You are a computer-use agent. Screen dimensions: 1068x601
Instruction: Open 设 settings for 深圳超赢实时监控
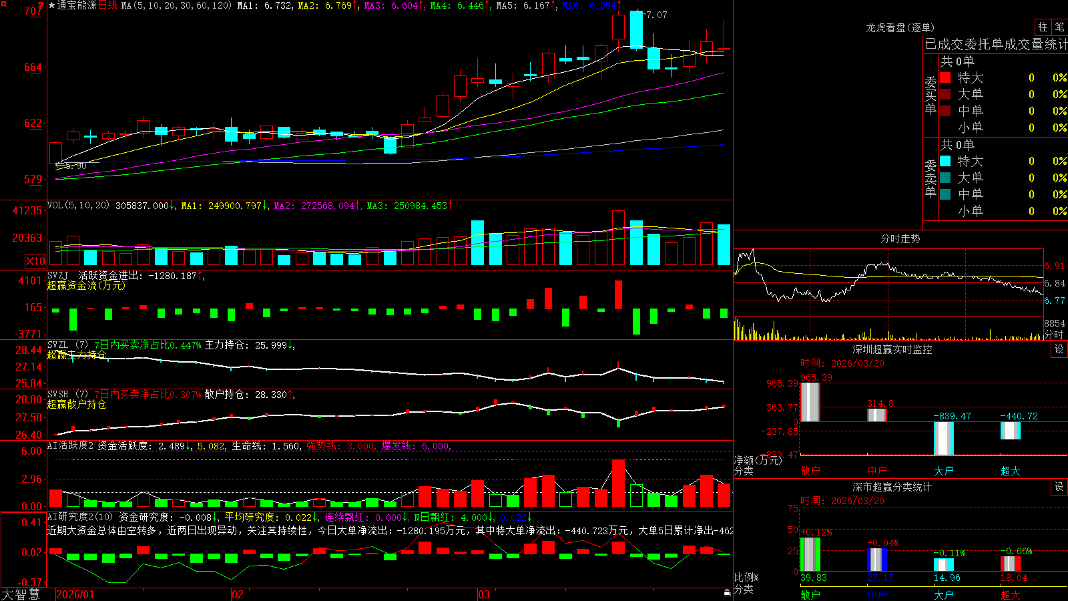(x=1059, y=349)
